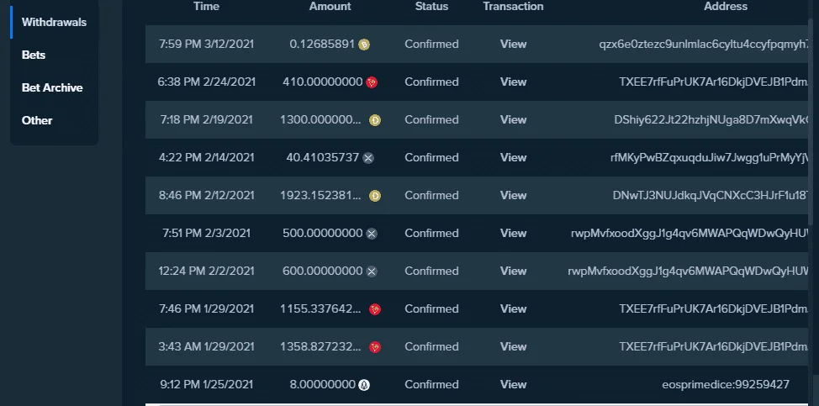Image resolution: width=819 pixels, height=406 pixels.
Task: Click the time 7:59 PM 3/12/2021
Action: coord(206,45)
